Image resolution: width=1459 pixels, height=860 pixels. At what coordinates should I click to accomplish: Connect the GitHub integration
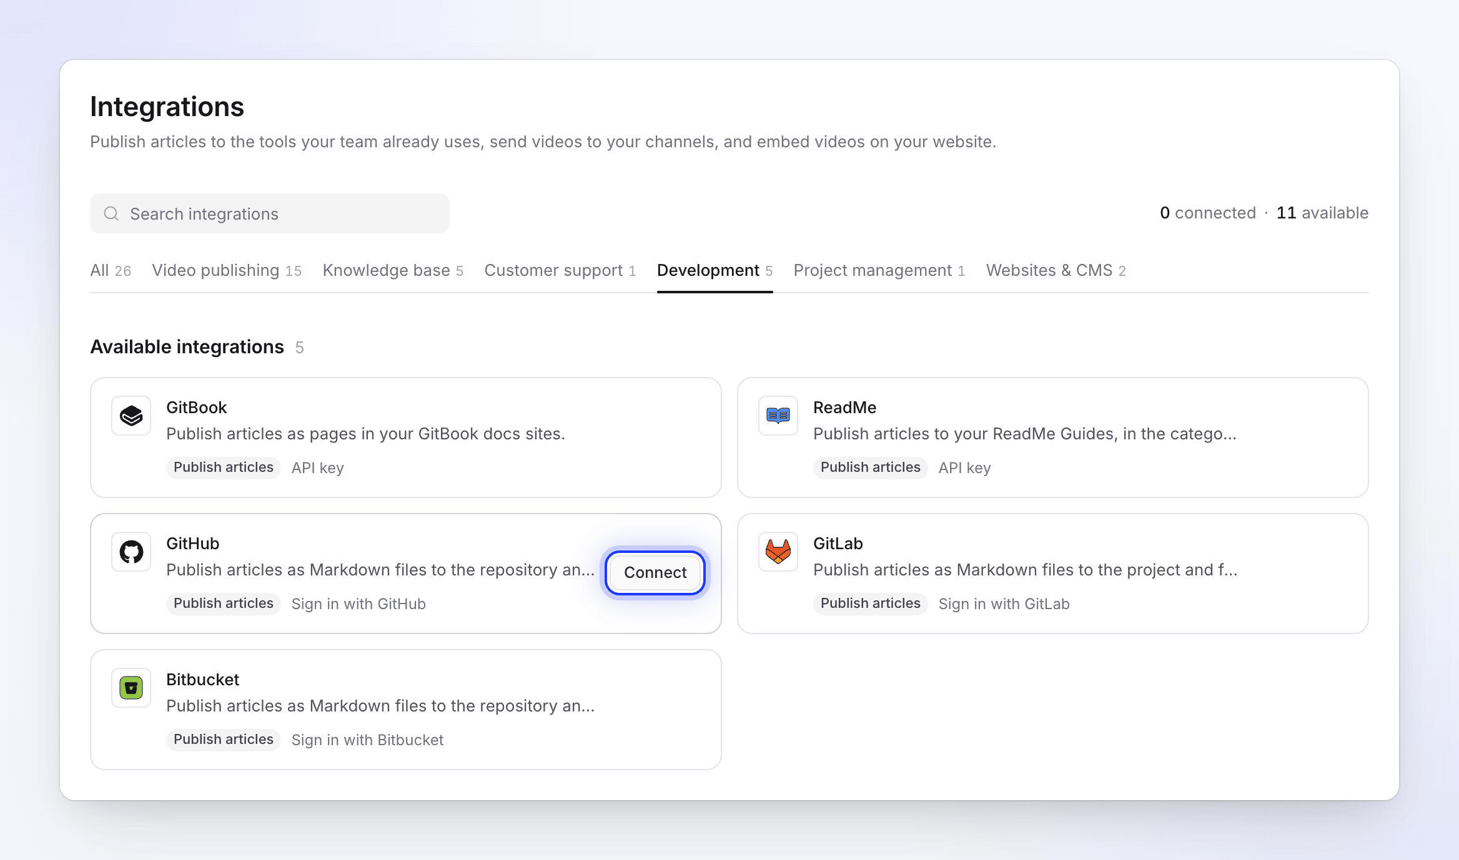655,572
